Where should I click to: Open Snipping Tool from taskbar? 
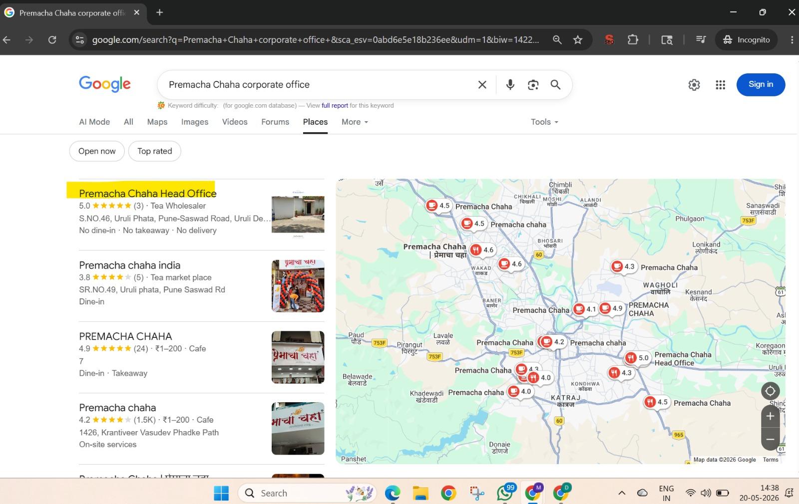(477, 493)
